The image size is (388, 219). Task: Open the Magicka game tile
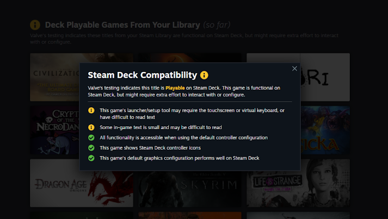(x=325, y=130)
